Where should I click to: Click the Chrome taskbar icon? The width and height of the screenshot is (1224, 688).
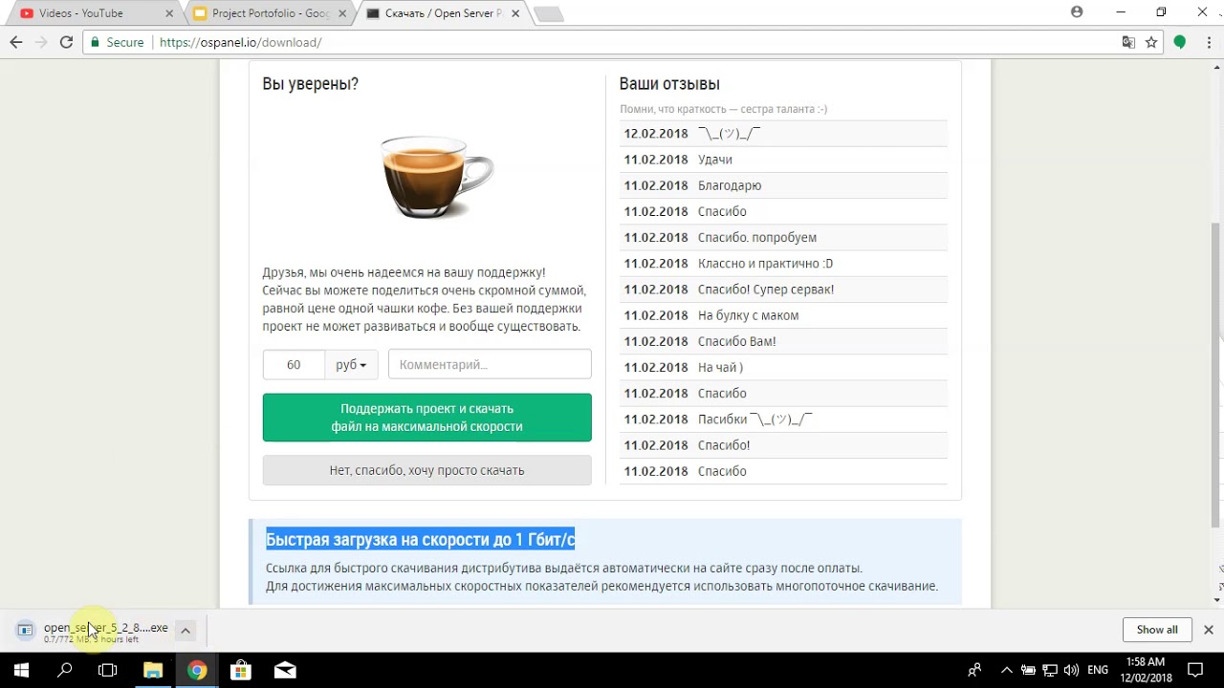[197, 670]
